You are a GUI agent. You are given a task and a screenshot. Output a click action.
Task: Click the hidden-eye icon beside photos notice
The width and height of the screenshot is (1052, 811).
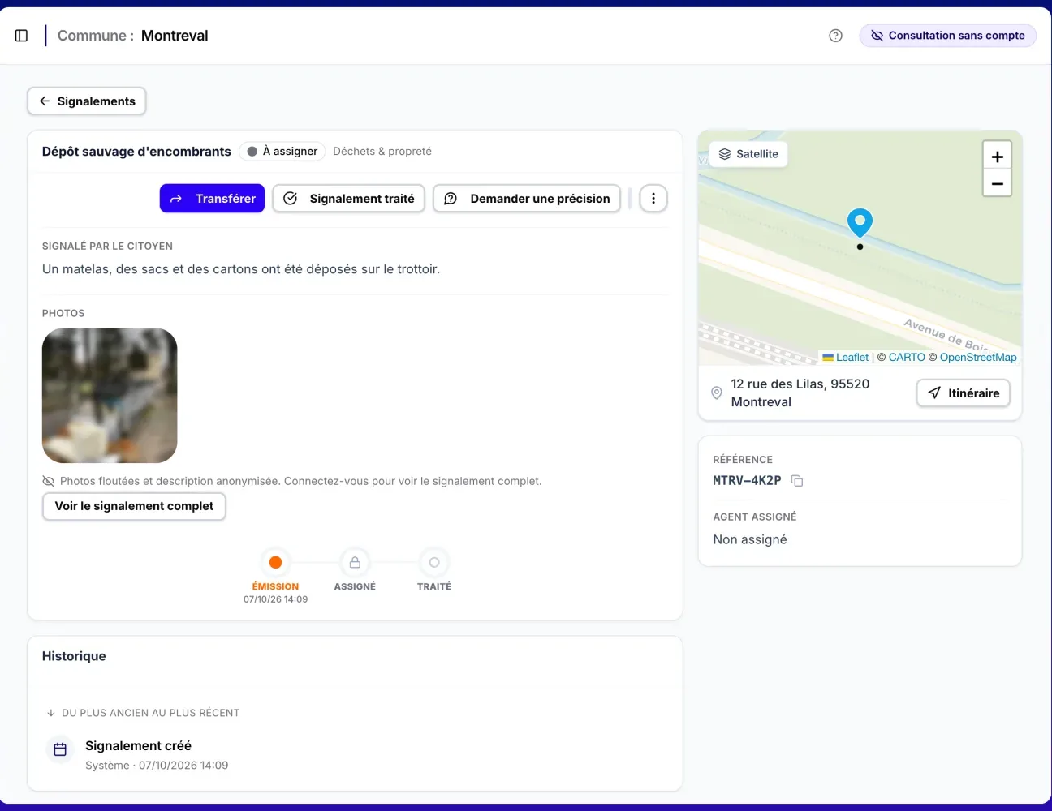click(49, 482)
